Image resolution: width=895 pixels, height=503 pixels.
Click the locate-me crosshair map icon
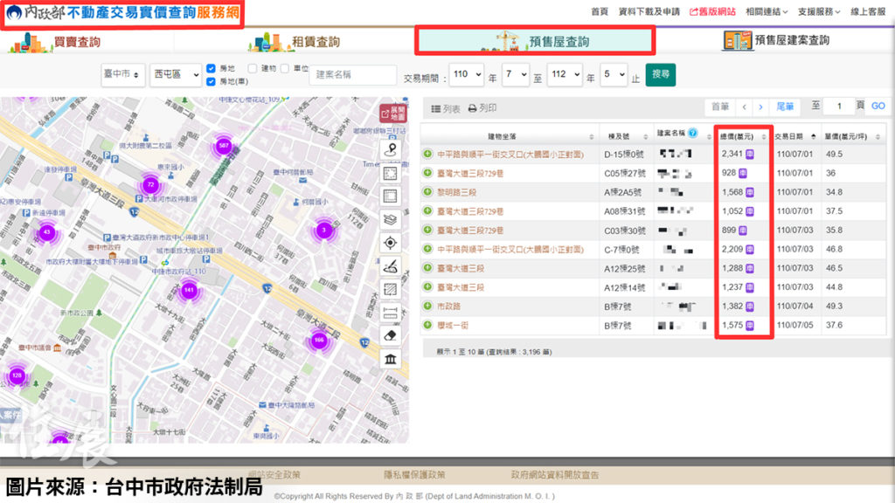(391, 243)
